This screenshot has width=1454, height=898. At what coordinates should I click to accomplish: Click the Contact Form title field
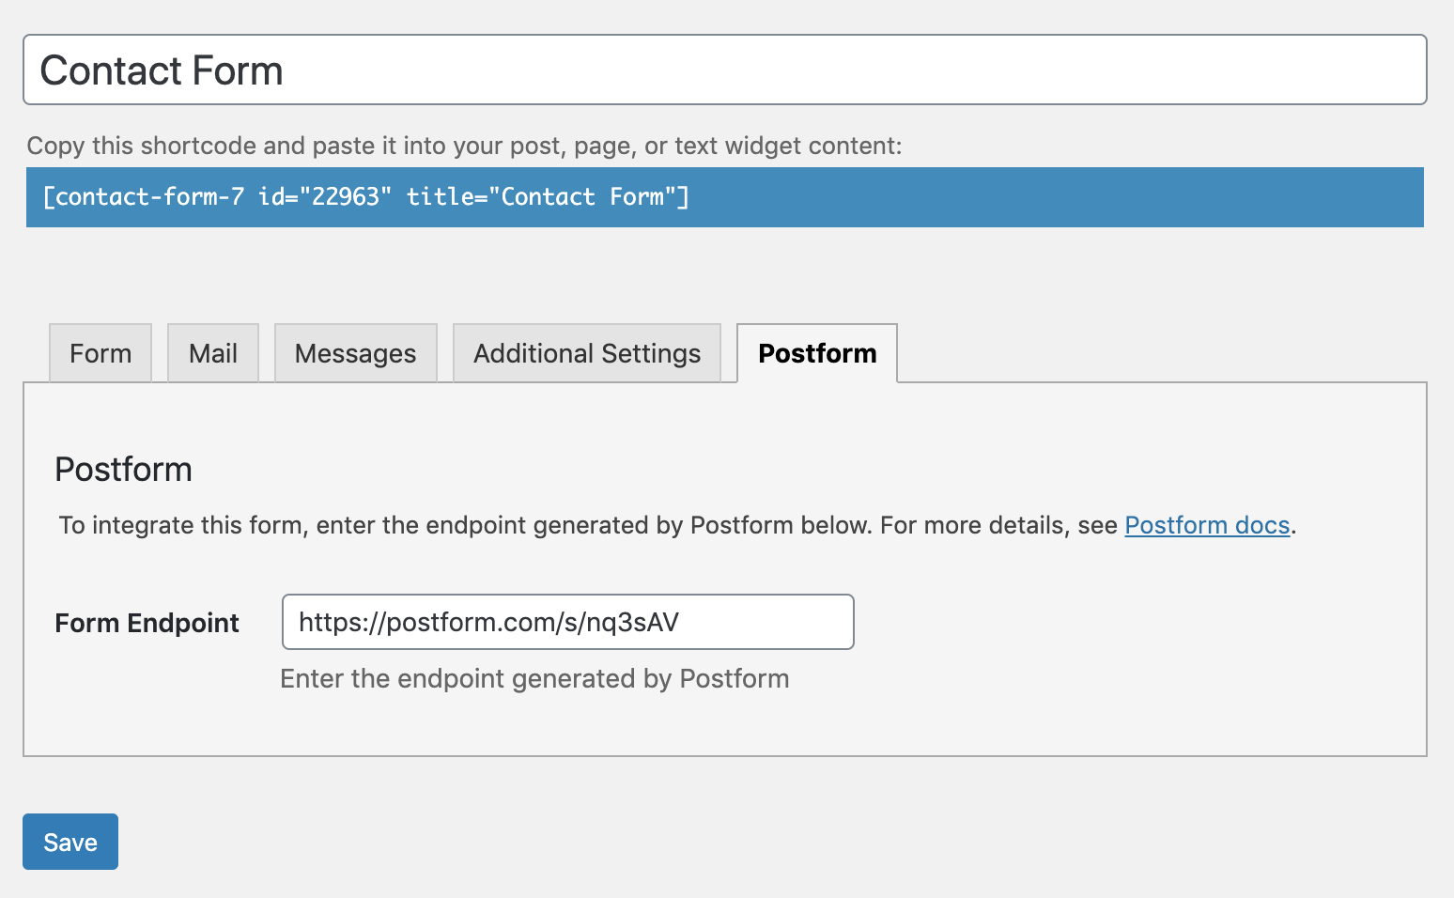725,70
